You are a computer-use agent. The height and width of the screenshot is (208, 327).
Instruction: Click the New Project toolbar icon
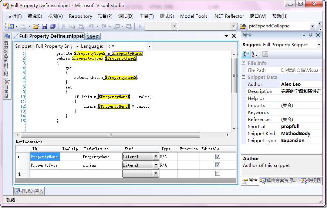10,26
